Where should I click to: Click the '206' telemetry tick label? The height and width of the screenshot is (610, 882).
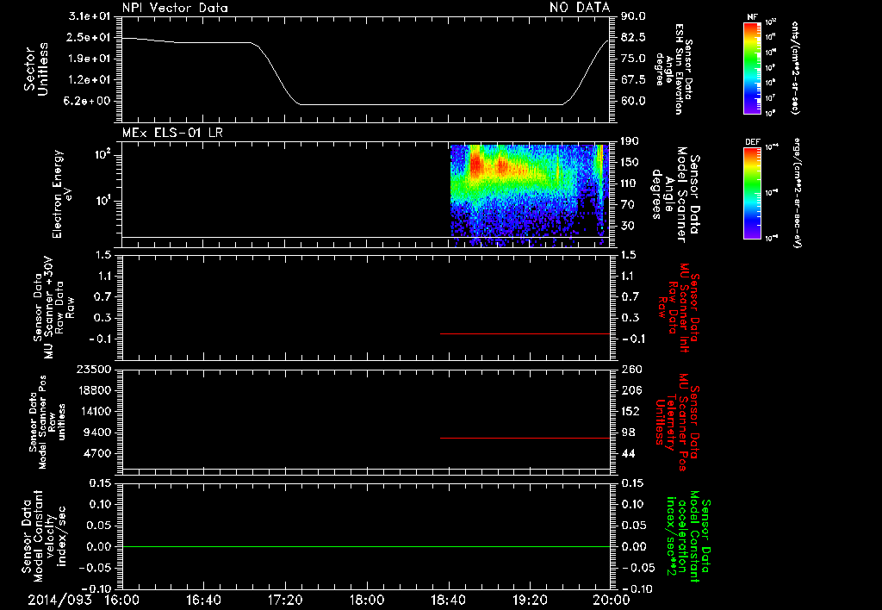point(630,390)
